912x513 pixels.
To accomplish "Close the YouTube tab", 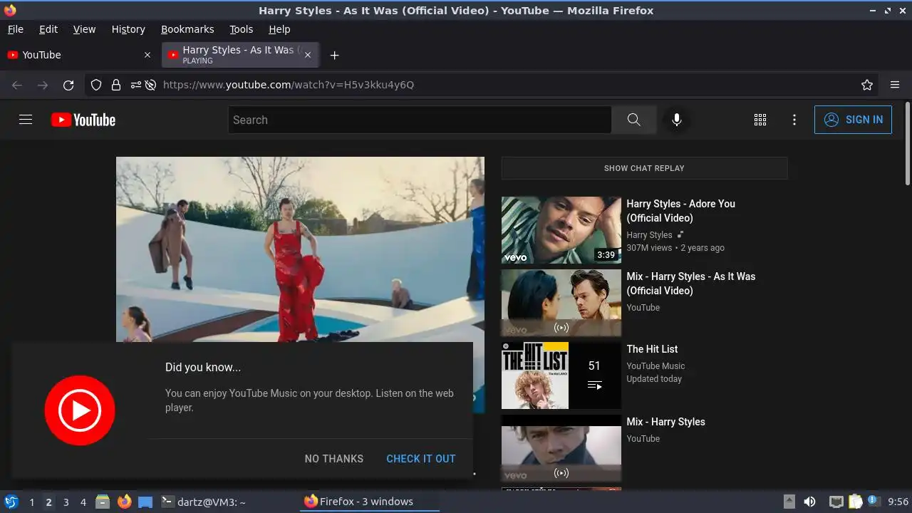I will pyautogui.click(x=147, y=55).
